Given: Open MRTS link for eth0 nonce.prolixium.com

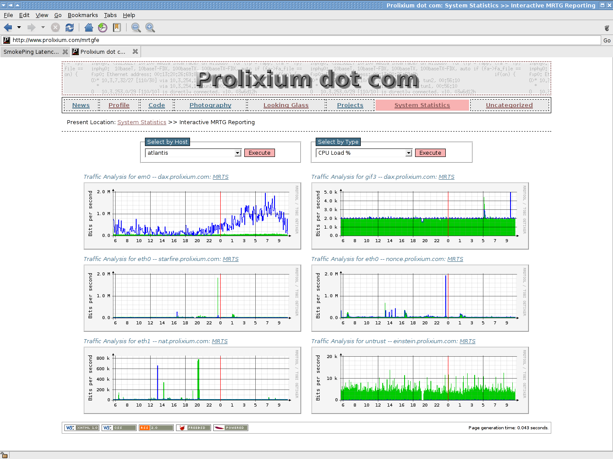Looking at the screenshot, I should pos(455,259).
